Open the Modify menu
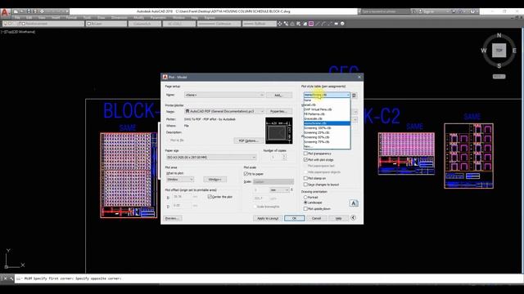Screen dimensions: 524x294 [x=139, y=18]
